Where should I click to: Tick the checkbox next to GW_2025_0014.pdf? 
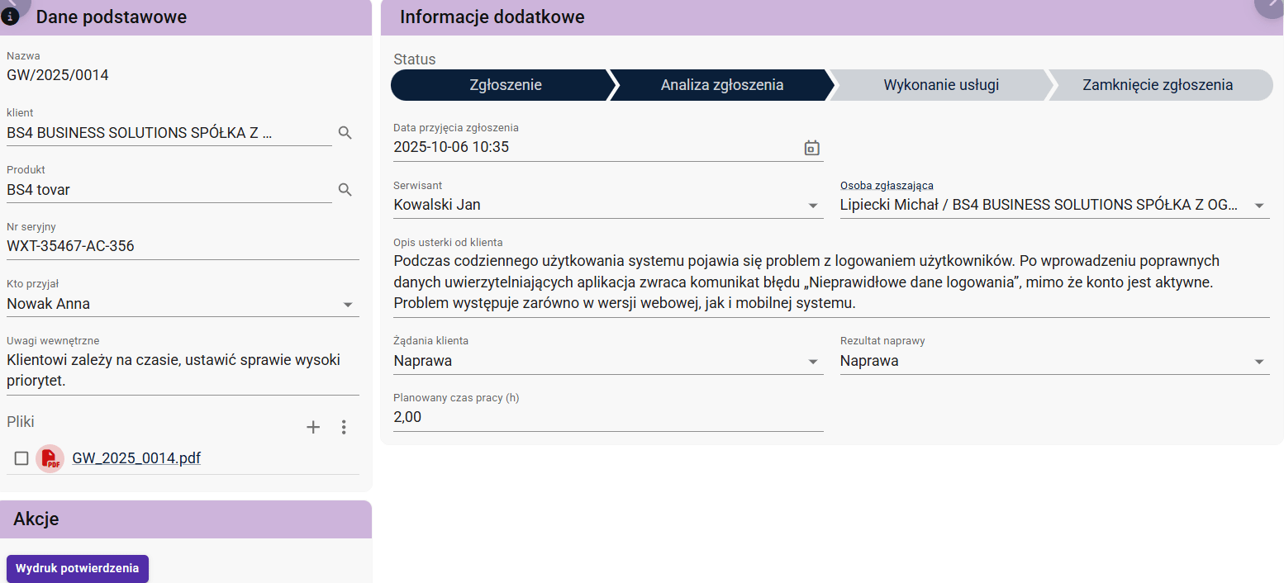[x=21, y=458]
